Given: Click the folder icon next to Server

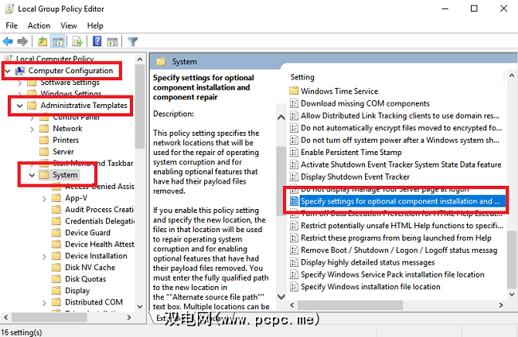Looking at the screenshot, I should coord(44,152).
